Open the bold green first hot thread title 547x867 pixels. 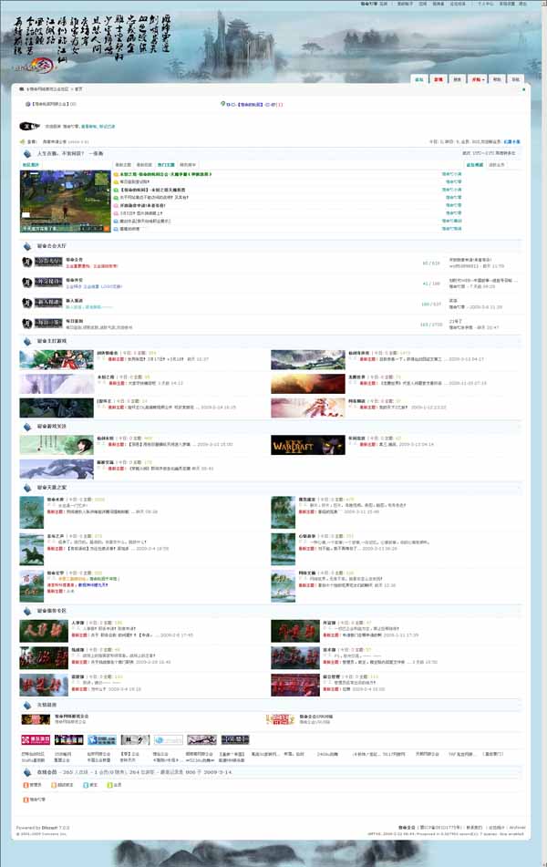(166, 174)
